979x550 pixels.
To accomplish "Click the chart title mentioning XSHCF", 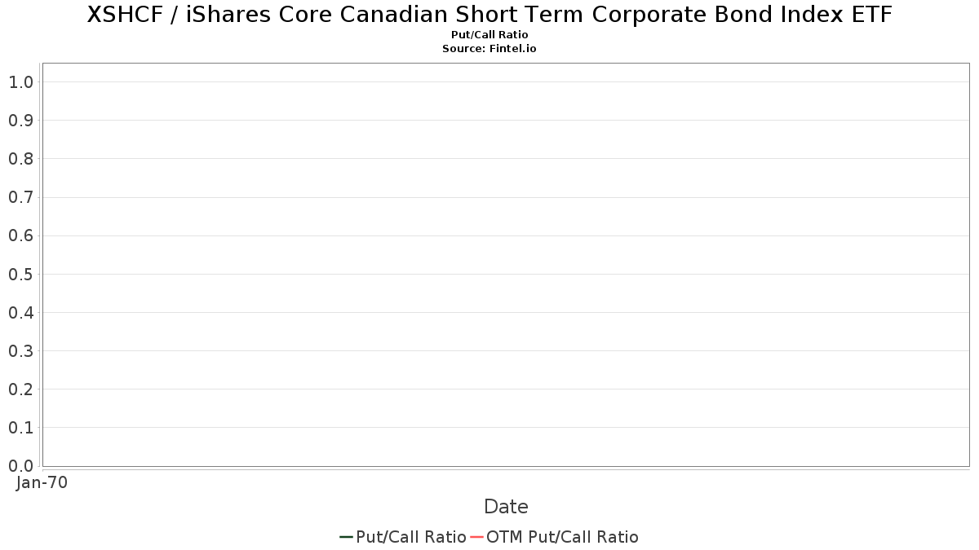I will [x=489, y=15].
